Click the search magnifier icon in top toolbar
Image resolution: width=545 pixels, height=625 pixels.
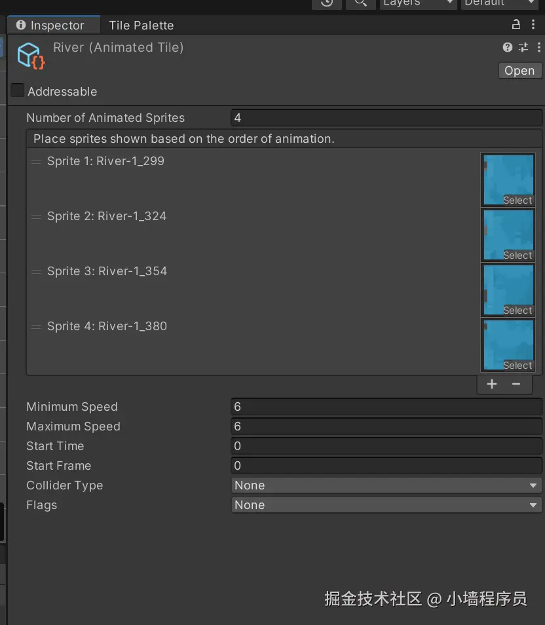(x=360, y=3)
